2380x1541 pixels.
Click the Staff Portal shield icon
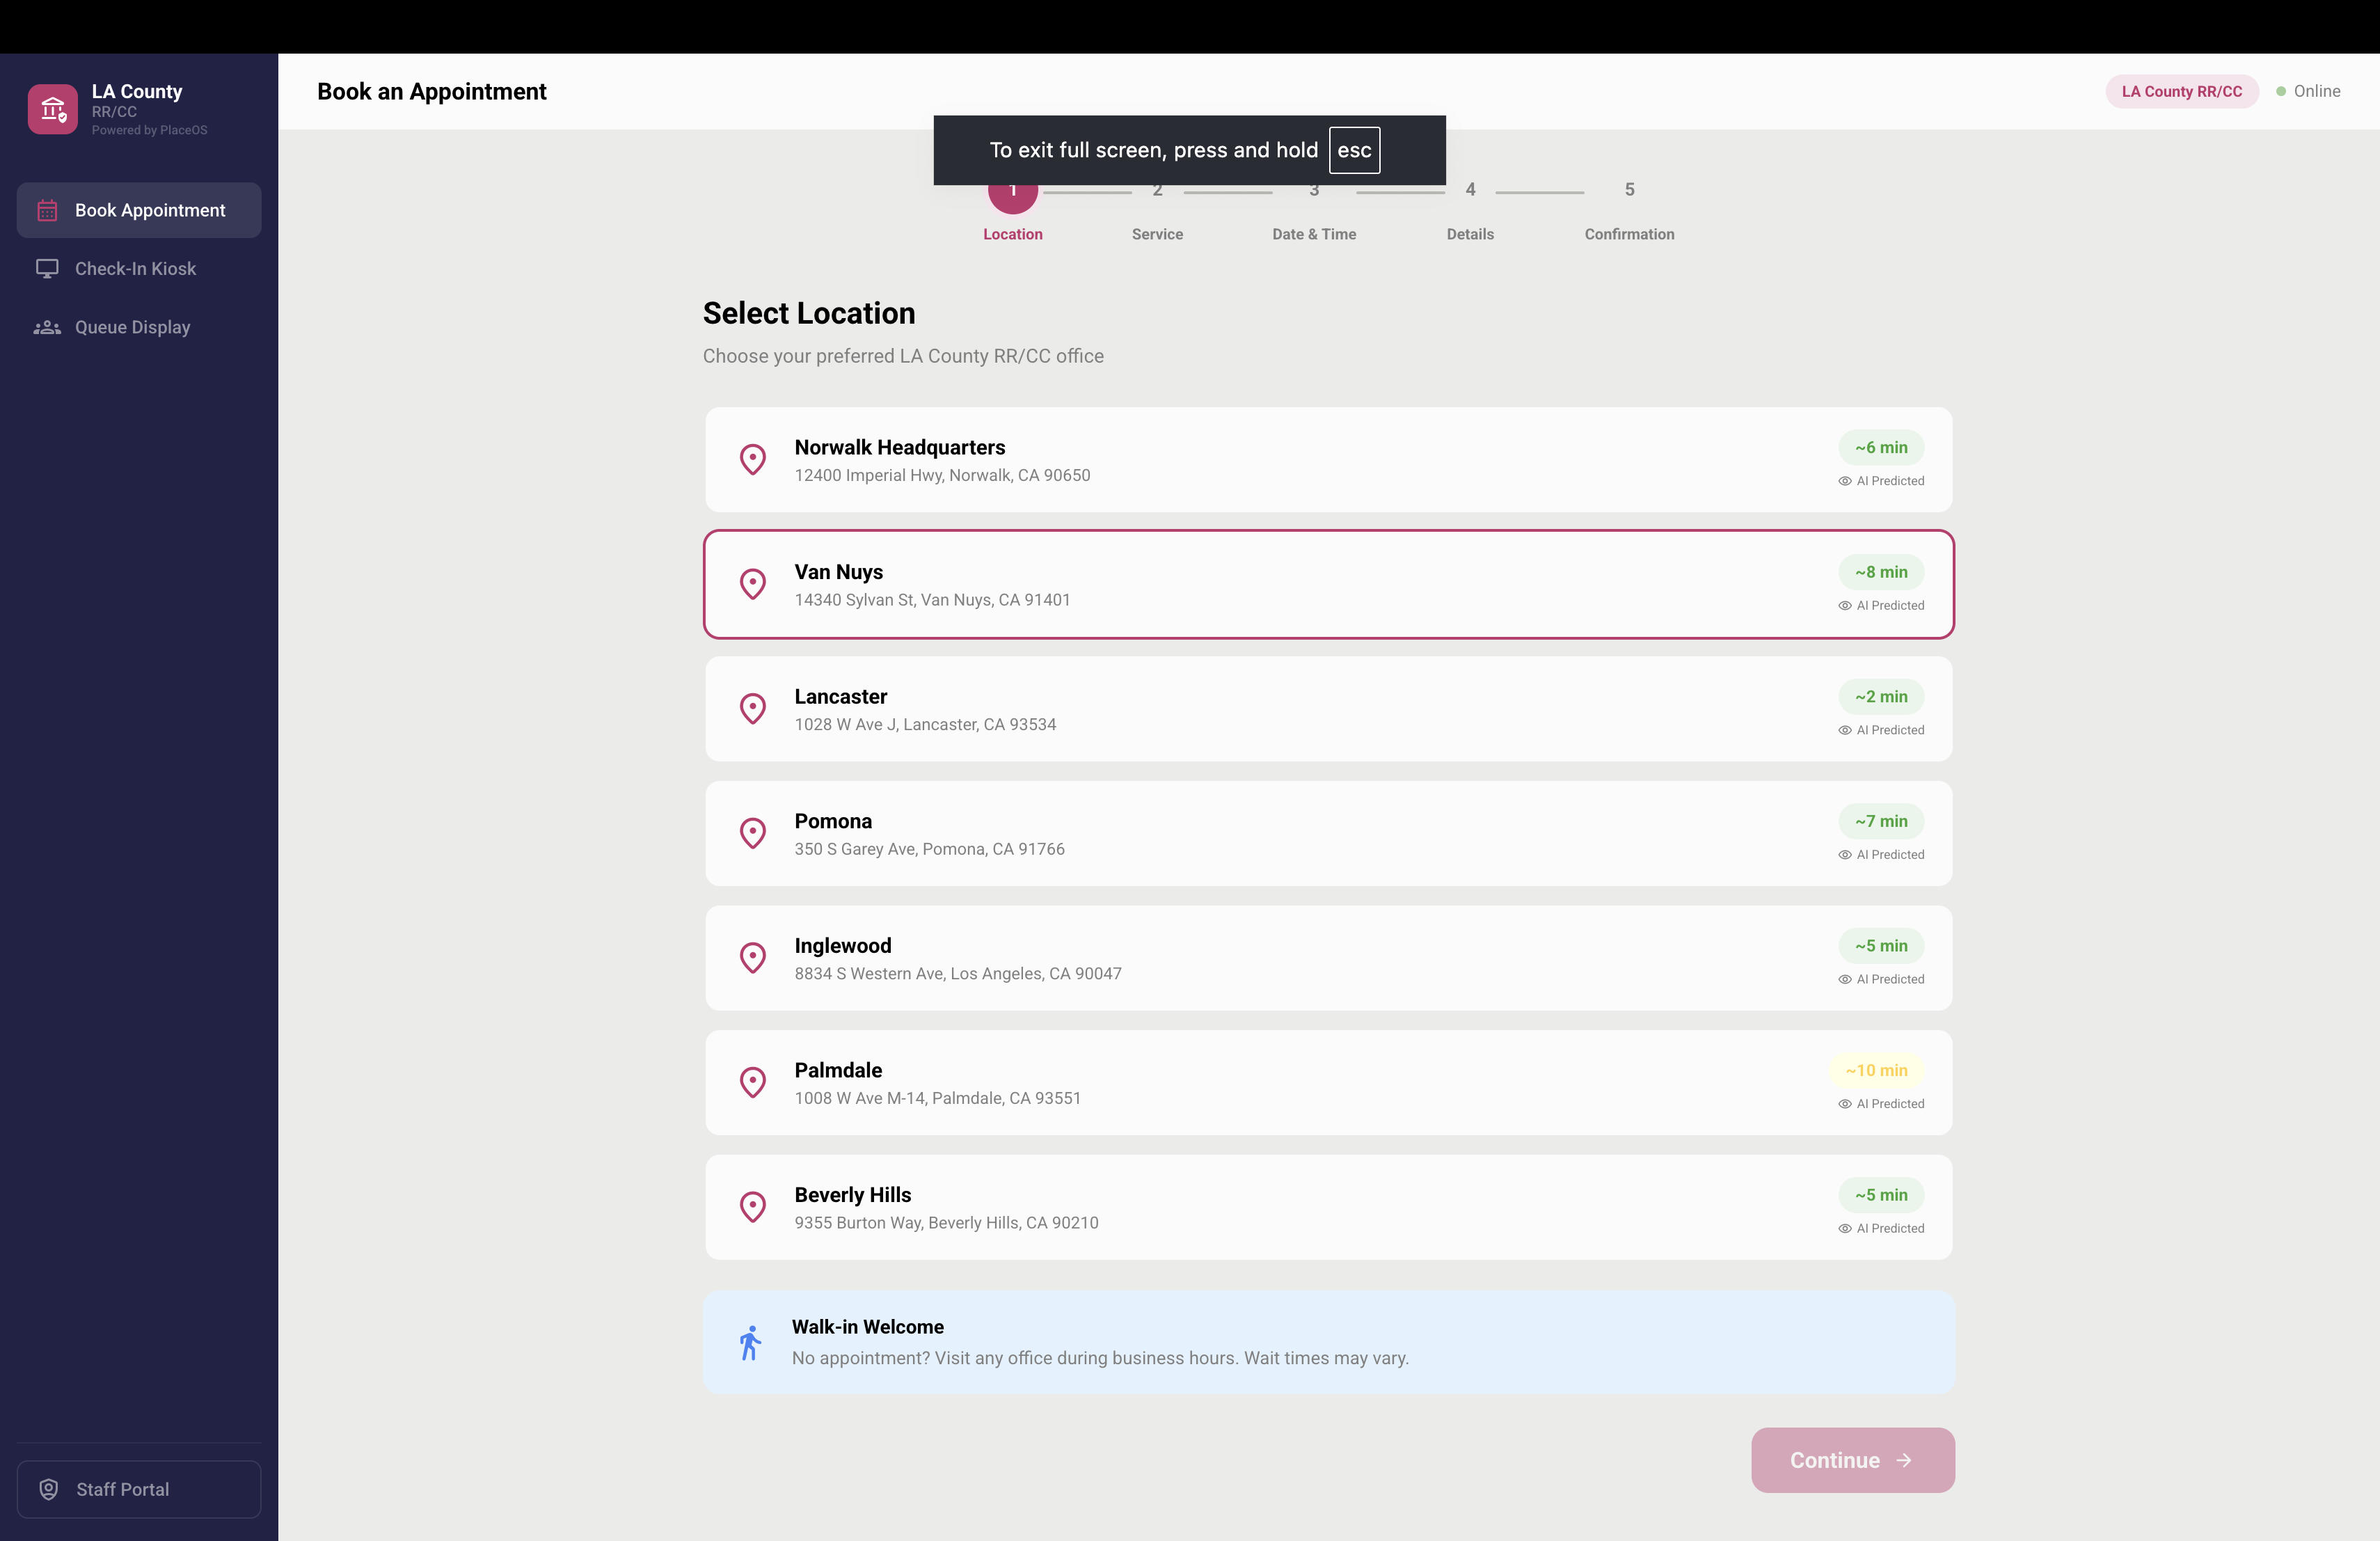(49, 1489)
